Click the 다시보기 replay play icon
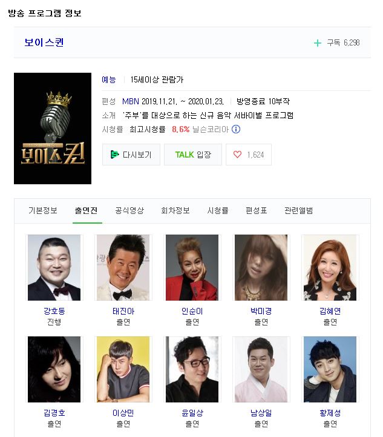Viewport: 383px width, 437px height. (x=114, y=155)
